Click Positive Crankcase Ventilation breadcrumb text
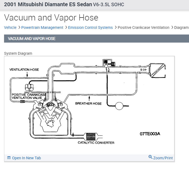189x169 pixels. [143, 27]
